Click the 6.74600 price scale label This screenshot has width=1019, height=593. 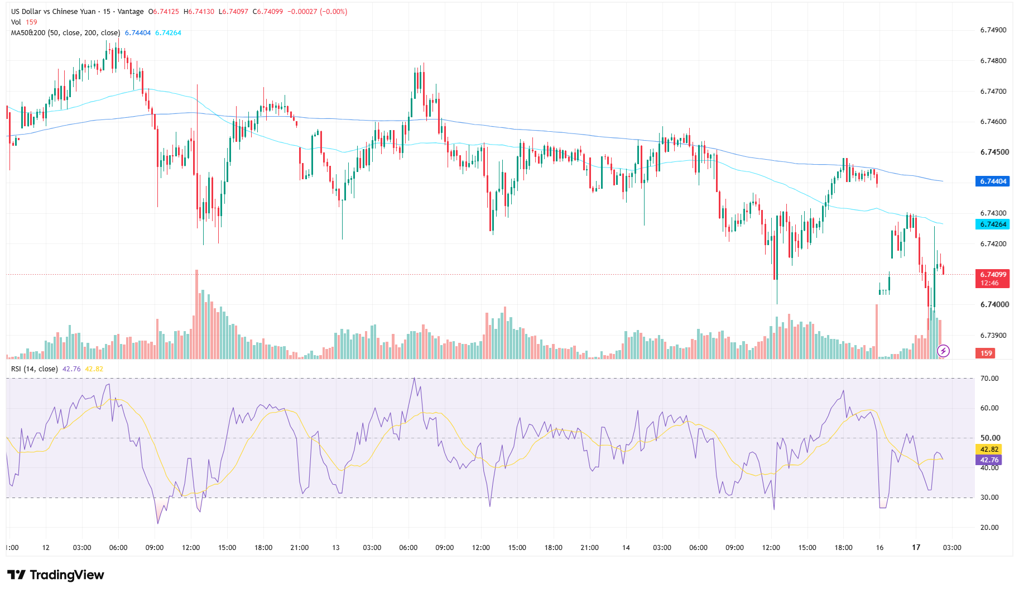(993, 122)
